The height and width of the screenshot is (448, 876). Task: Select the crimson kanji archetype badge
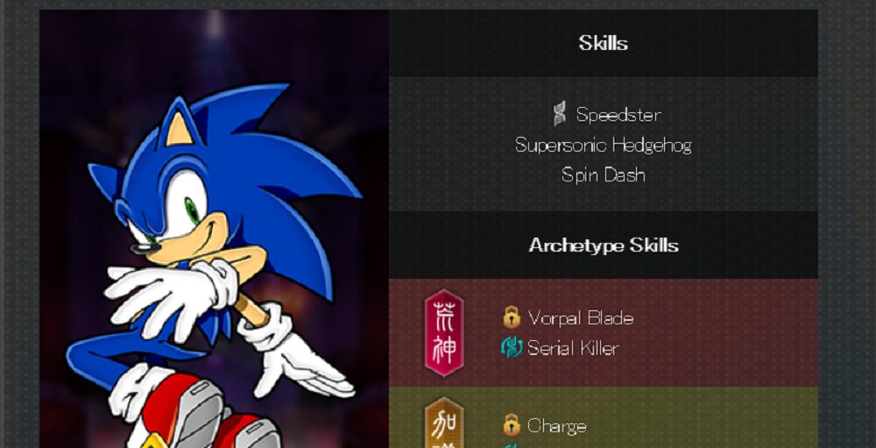click(x=444, y=333)
